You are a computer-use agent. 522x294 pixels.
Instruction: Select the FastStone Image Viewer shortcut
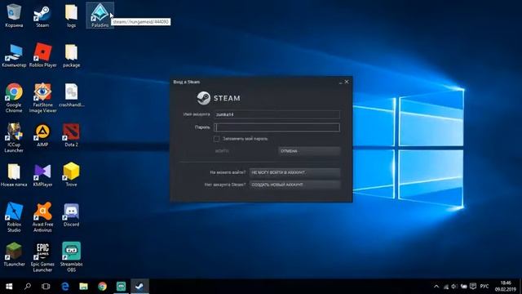pyautogui.click(x=42, y=98)
